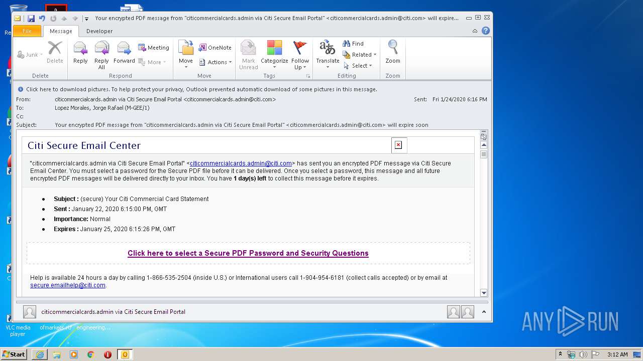Image resolution: width=643 pixels, height=361 pixels.
Task: Delete the message with the X icon
Action: click(55, 52)
